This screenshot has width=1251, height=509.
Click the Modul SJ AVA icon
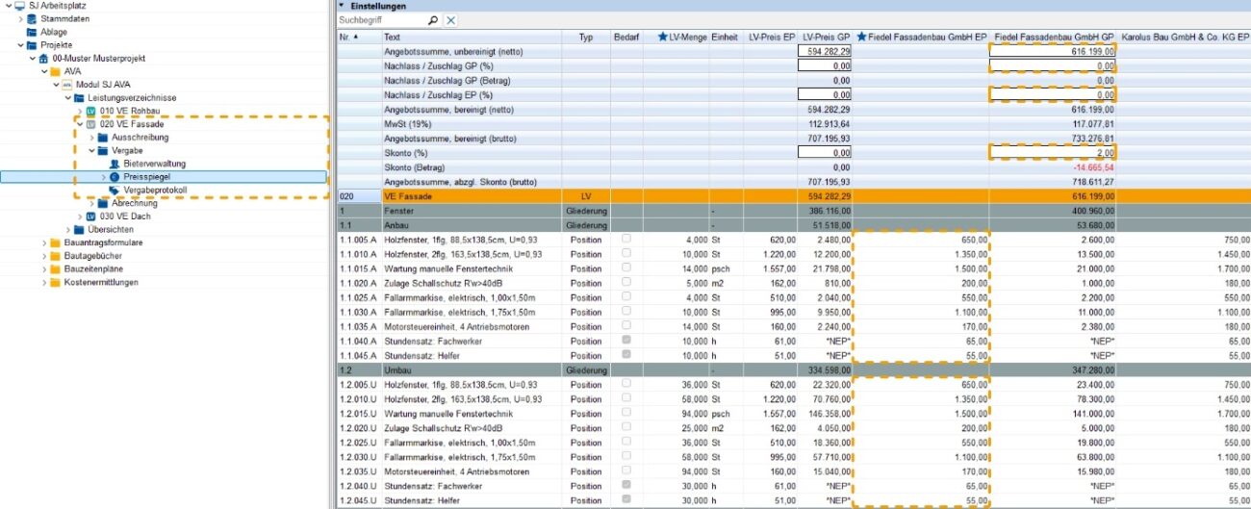(x=67, y=85)
